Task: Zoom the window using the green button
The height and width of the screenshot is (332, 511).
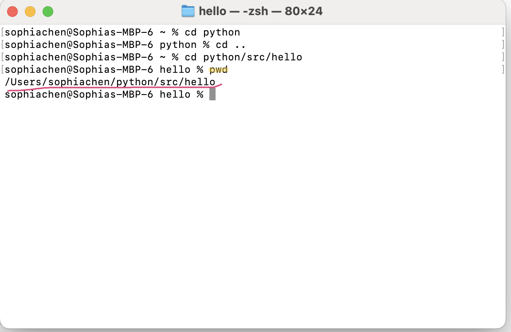Action: [48, 12]
